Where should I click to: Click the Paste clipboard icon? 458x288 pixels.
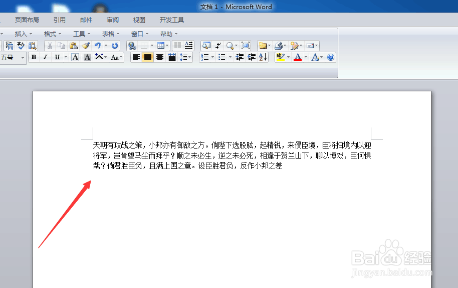pyautogui.click(x=73, y=46)
